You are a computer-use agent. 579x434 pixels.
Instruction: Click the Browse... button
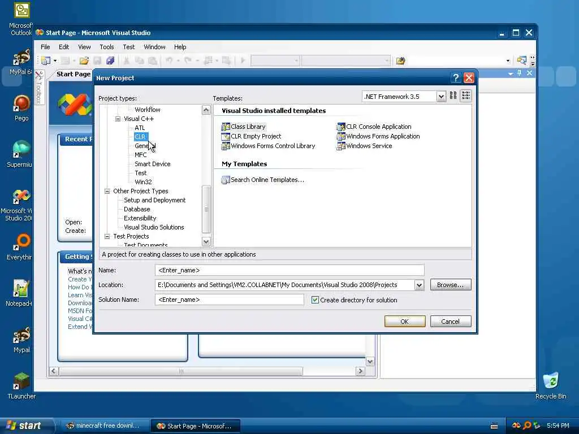point(451,285)
